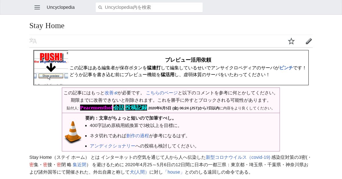Open Peacementhol user page link

pyautogui.click(x=96, y=108)
